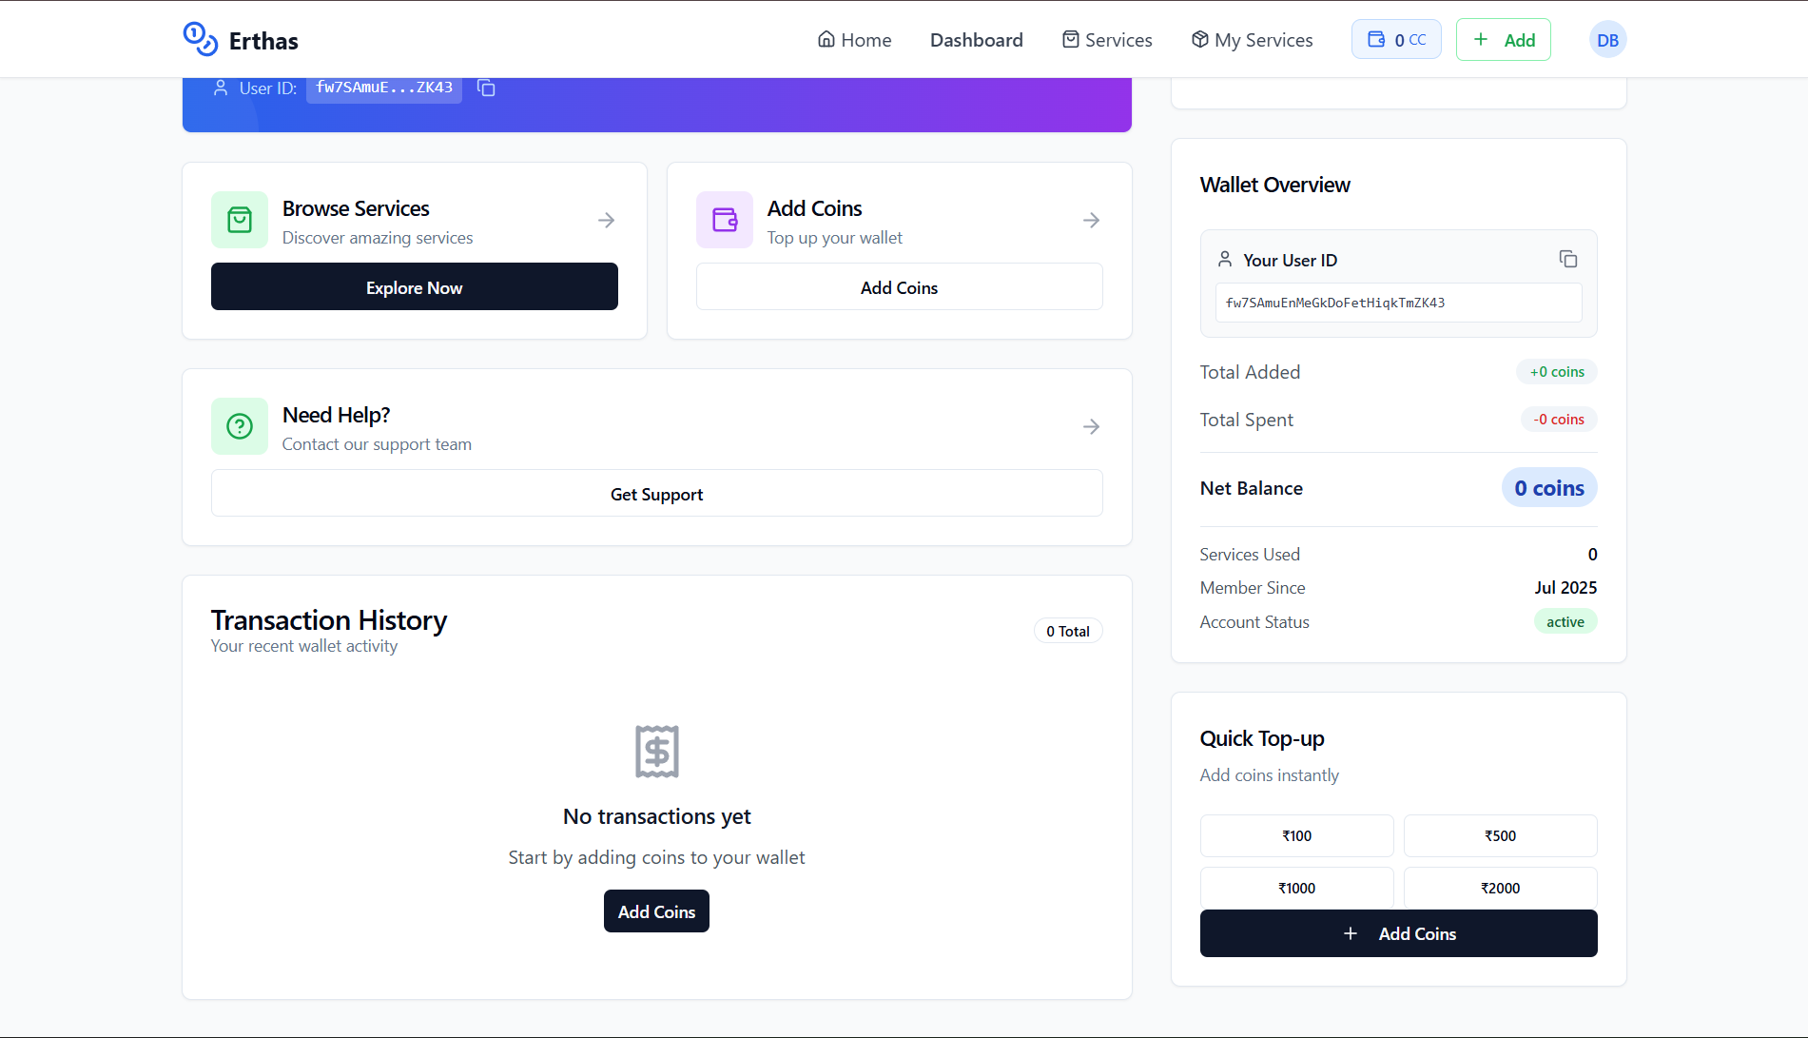Image resolution: width=1808 pixels, height=1038 pixels.
Task: Click the green Add button in the header
Action: coord(1504,39)
